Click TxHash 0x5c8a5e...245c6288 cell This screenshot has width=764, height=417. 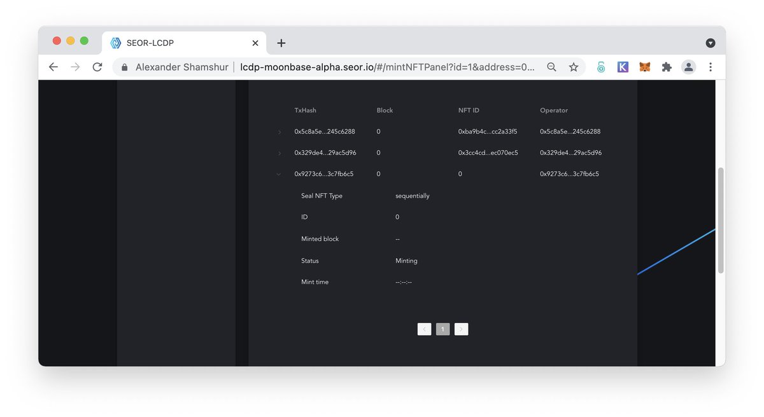click(325, 132)
